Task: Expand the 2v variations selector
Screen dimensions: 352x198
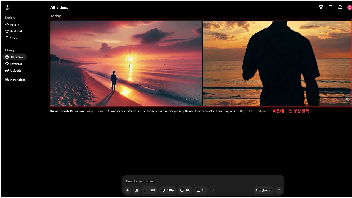Action: (x=201, y=190)
